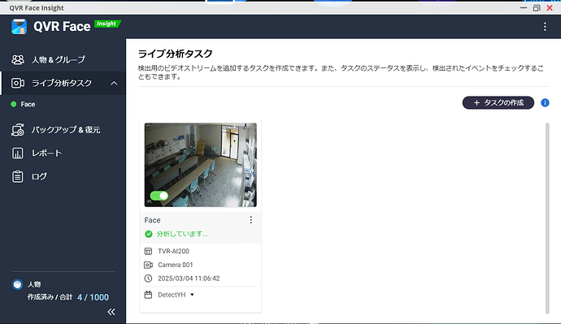The image size is (561, 324).
Task: Open the バックアップ＆復元 backup icon
Action: [18, 130]
